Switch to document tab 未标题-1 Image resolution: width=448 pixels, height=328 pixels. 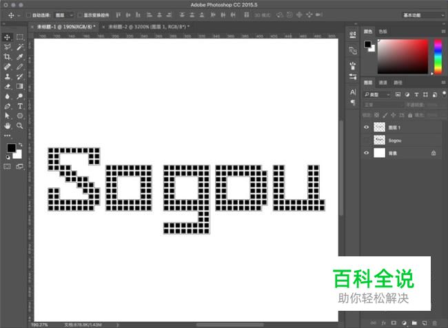click(x=65, y=27)
